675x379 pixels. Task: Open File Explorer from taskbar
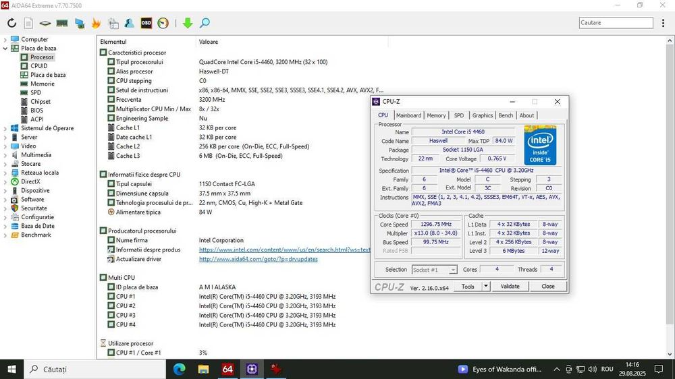coord(203,369)
